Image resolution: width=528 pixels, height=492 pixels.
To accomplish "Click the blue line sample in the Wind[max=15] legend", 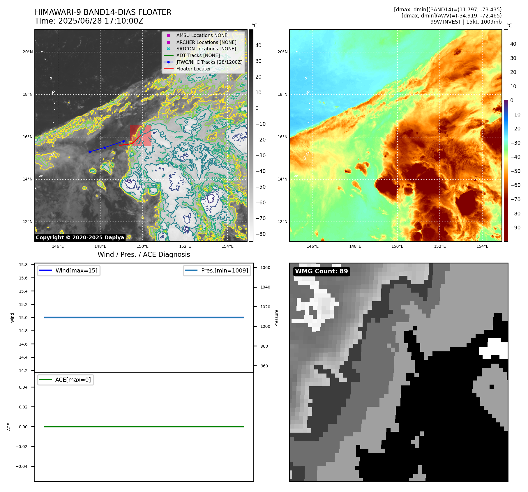I will click(45, 270).
